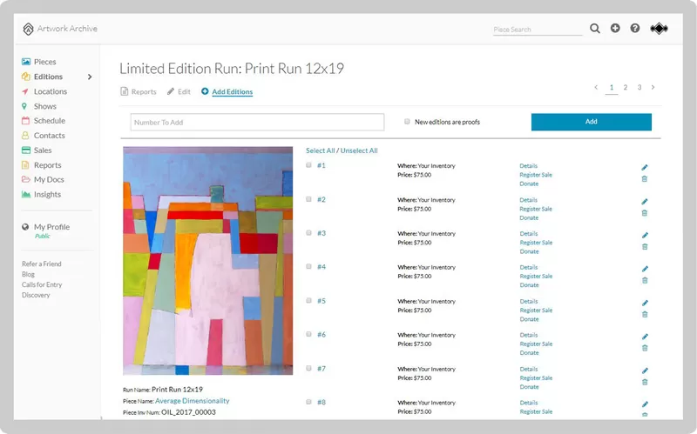This screenshot has height=434, width=697.
Task: Click the My Docs folder icon
Action: click(26, 179)
